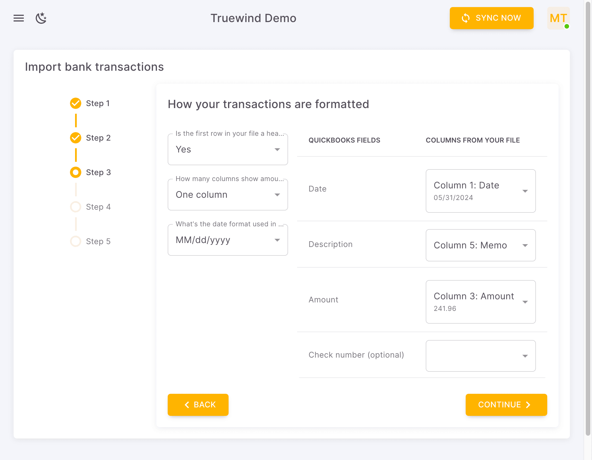Expand the One column amounts dropdown
The width and height of the screenshot is (592, 460).
point(228,195)
